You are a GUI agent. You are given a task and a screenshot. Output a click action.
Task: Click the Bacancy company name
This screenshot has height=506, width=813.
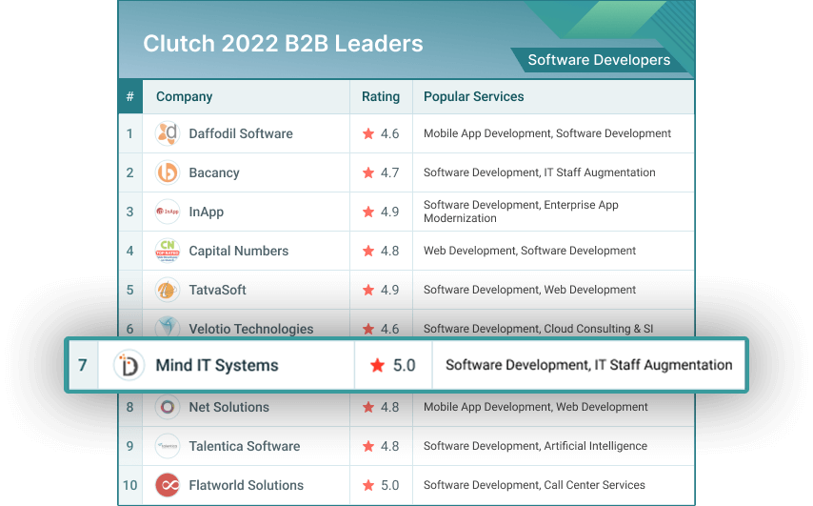click(214, 172)
